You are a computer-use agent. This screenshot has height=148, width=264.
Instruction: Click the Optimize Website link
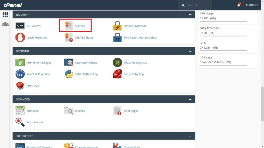86,62
